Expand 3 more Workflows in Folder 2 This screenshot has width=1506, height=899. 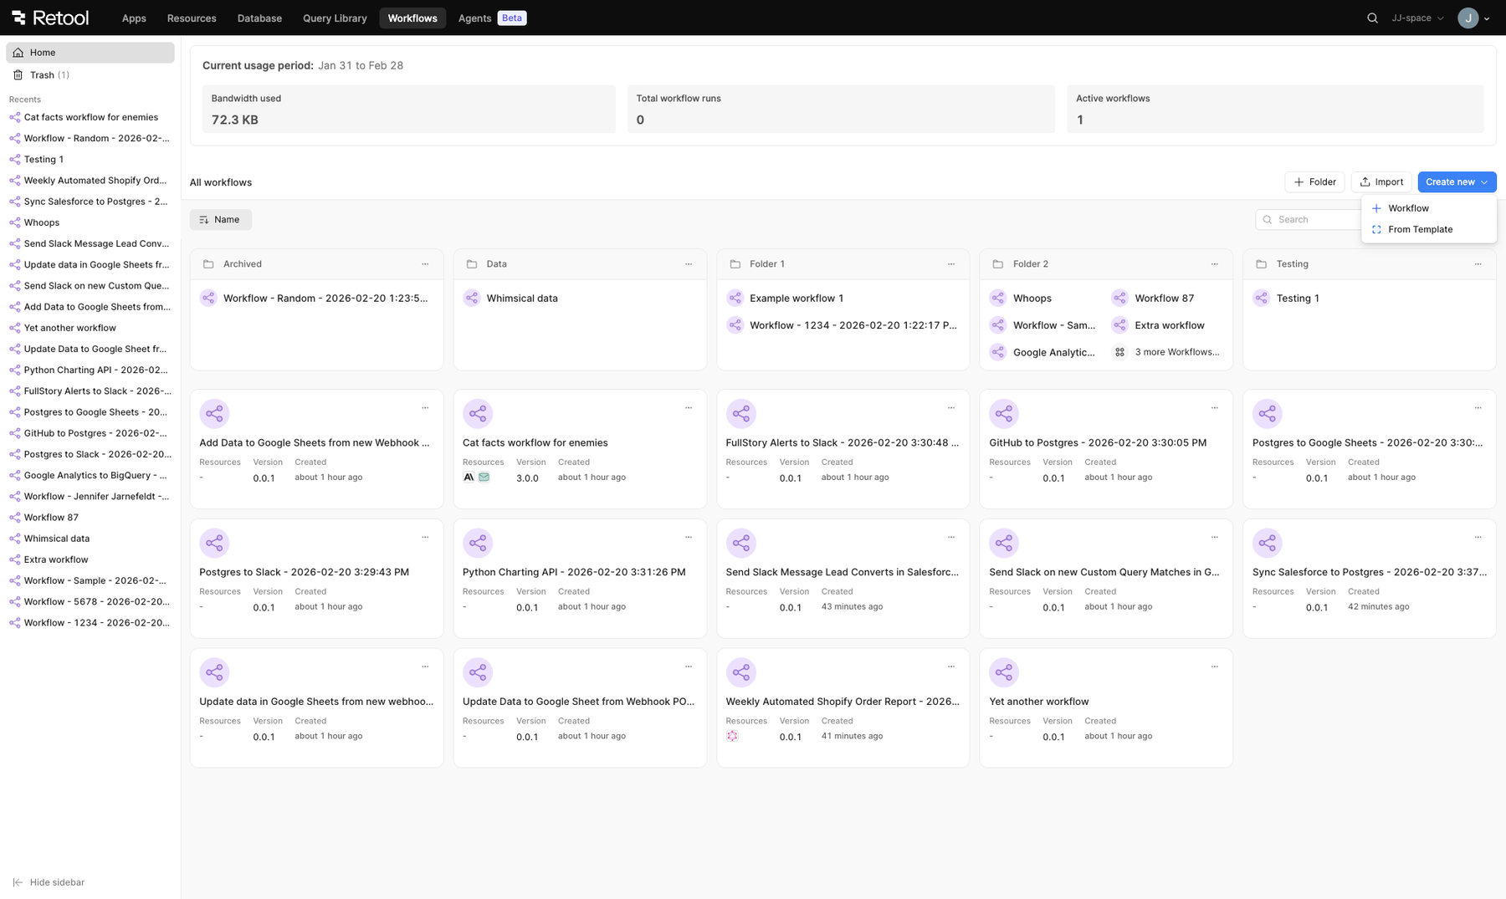tap(1176, 352)
